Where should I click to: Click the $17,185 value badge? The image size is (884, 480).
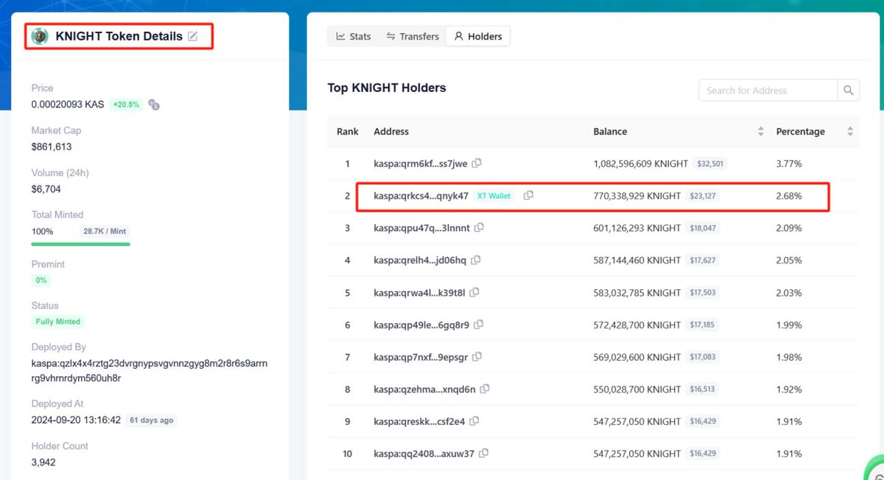pos(702,325)
